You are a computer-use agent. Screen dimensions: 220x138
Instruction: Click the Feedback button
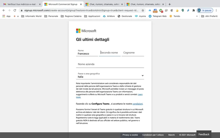[204, 134]
